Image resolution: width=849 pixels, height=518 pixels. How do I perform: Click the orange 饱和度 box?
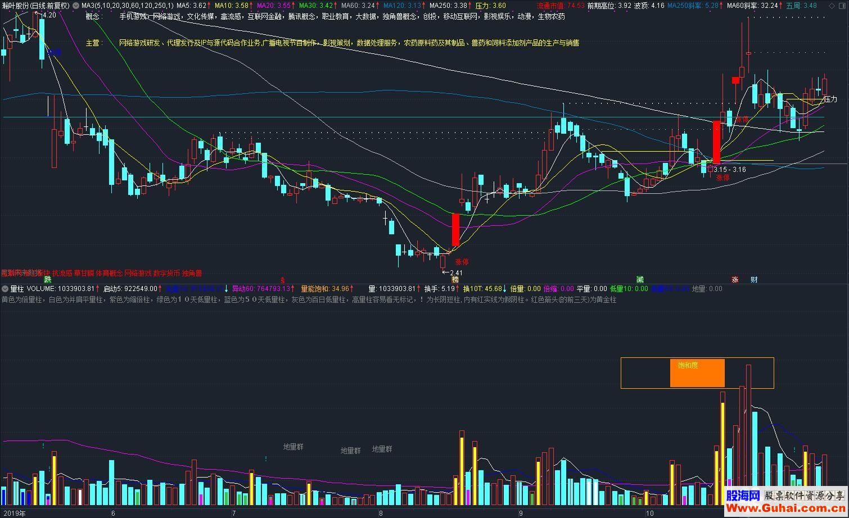point(697,373)
